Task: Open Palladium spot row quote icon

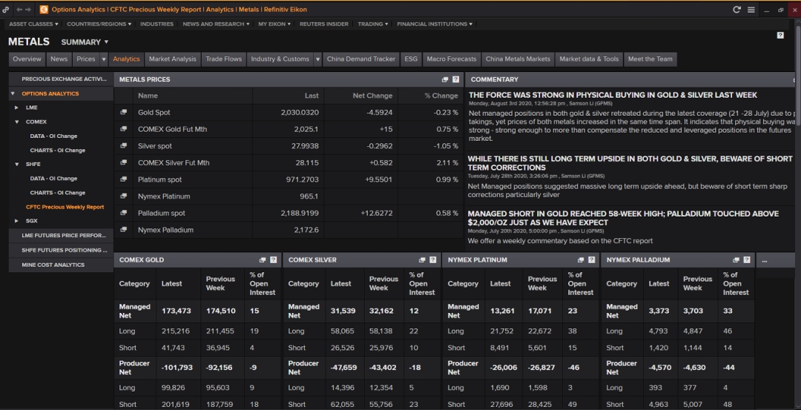Action: click(123, 213)
